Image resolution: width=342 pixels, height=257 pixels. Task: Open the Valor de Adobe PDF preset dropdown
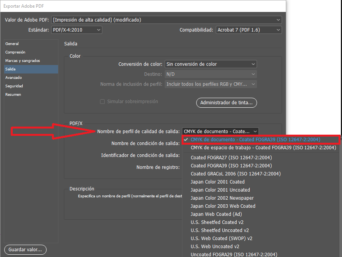pyautogui.click(x=167, y=20)
